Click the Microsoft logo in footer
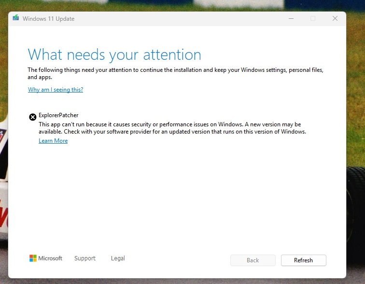The height and width of the screenshot is (284, 365). [x=45, y=258]
